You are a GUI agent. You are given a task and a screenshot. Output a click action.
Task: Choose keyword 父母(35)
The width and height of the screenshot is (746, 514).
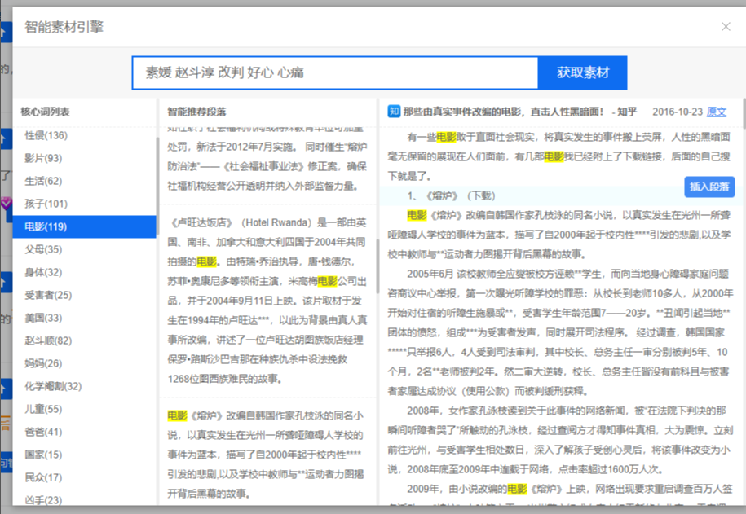[84, 249]
